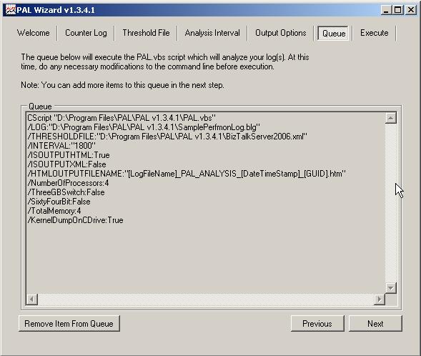Click the /THRESHOLDFILE BizTalkServer2006.xml line
Screen dimensions: 421x356
click(167, 137)
